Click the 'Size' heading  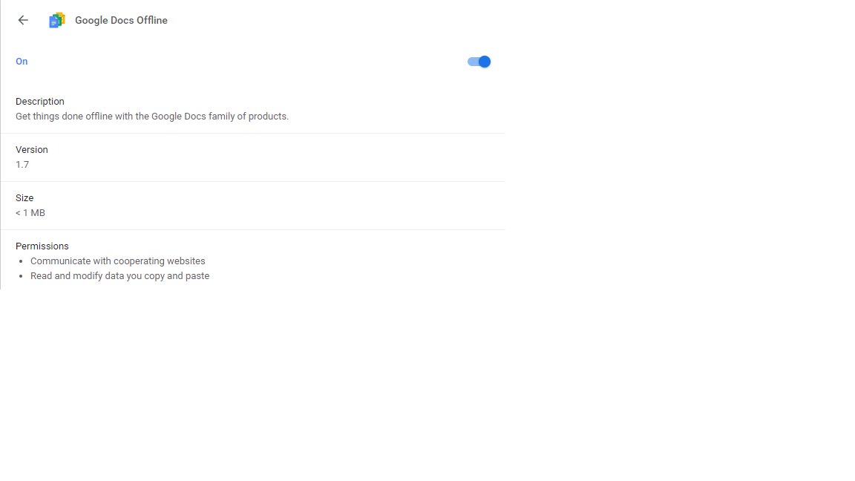(x=24, y=198)
